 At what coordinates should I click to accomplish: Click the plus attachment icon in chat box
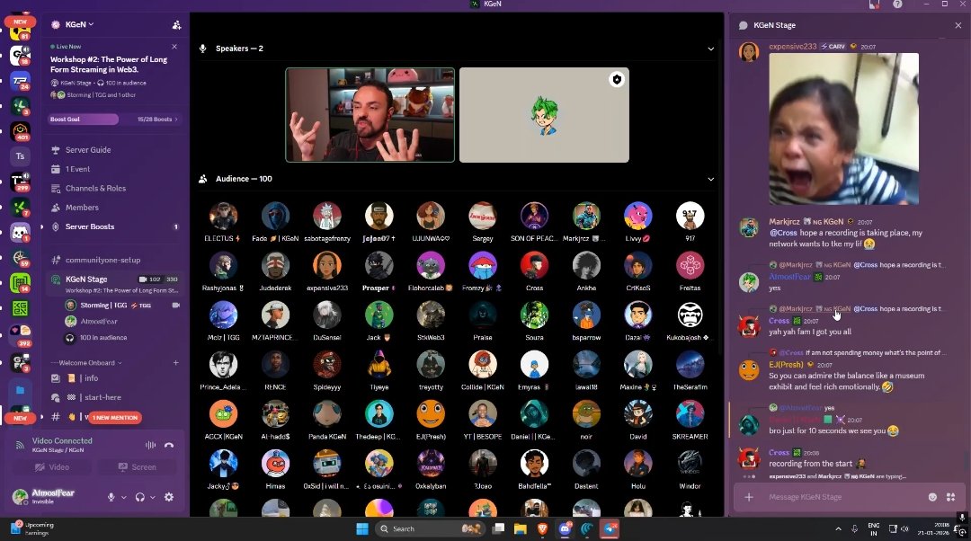pos(749,497)
